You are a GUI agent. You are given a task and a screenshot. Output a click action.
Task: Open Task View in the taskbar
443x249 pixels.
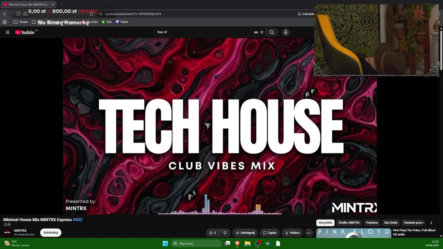(x=227, y=243)
